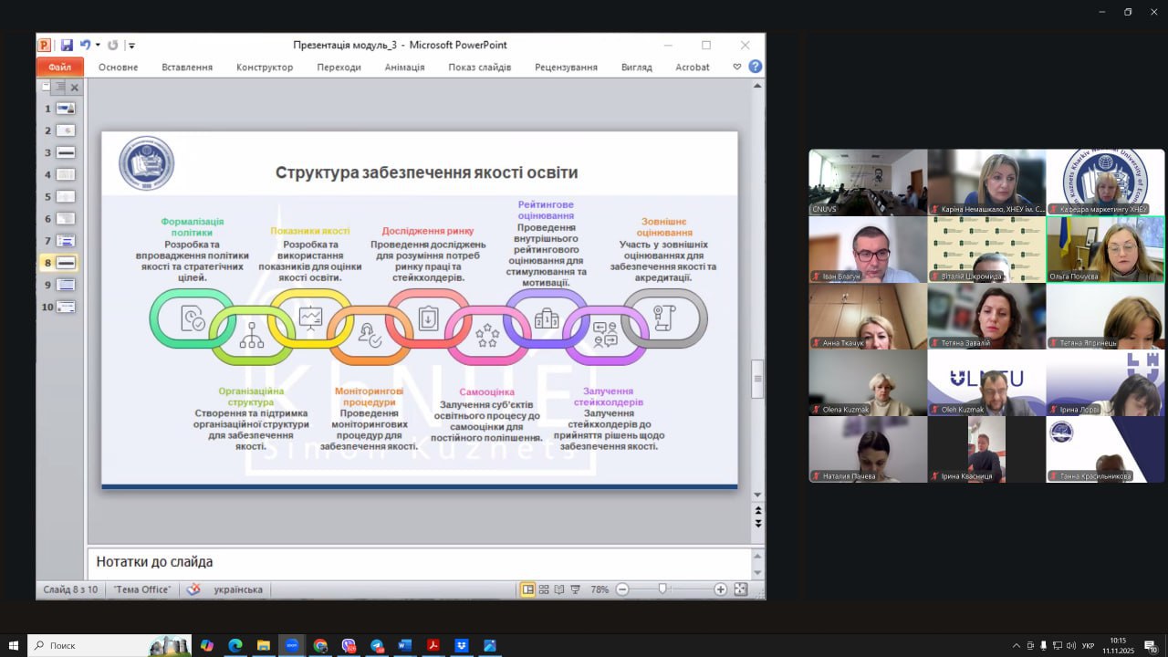Click the Save icon in quick access toolbar
The image size is (1168, 657).
coord(67,45)
